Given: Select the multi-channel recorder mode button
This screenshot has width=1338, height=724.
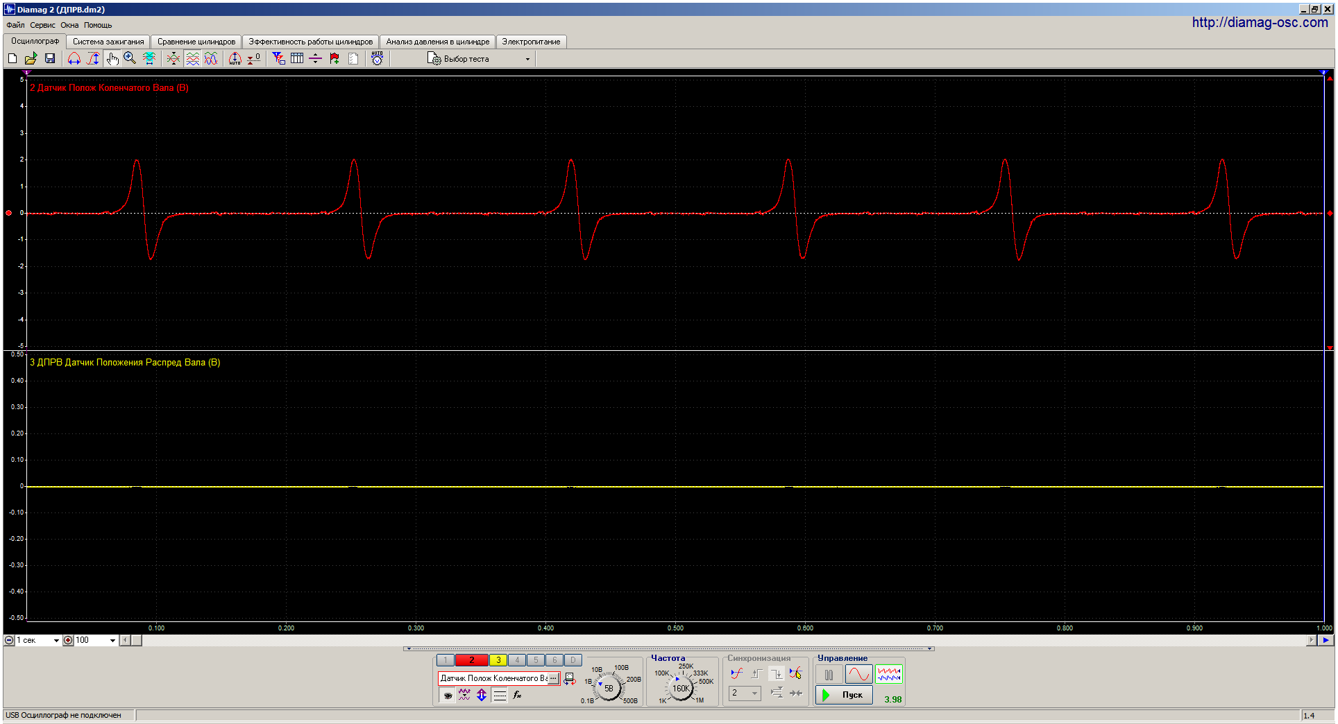Looking at the screenshot, I should 888,674.
